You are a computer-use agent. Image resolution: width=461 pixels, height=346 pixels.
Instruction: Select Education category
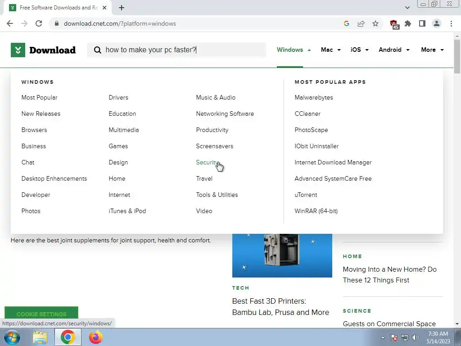point(122,114)
